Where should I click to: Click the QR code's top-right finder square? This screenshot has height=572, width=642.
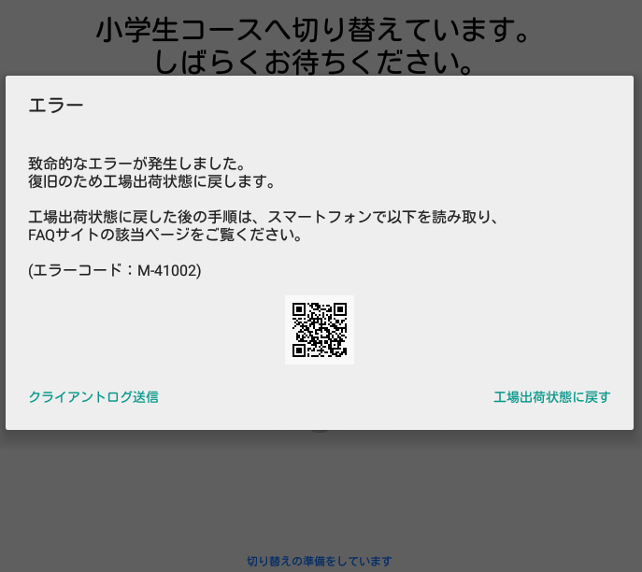[x=340, y=309]
